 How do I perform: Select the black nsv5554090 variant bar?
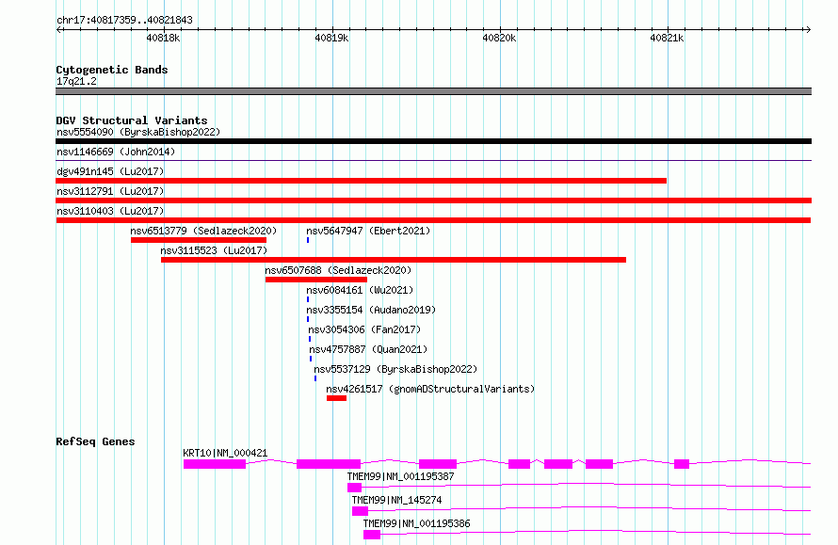point(433,141)
